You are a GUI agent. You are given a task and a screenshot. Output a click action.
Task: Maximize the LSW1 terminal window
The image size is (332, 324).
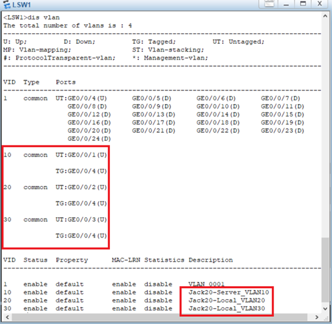click(x=303, y=4)
